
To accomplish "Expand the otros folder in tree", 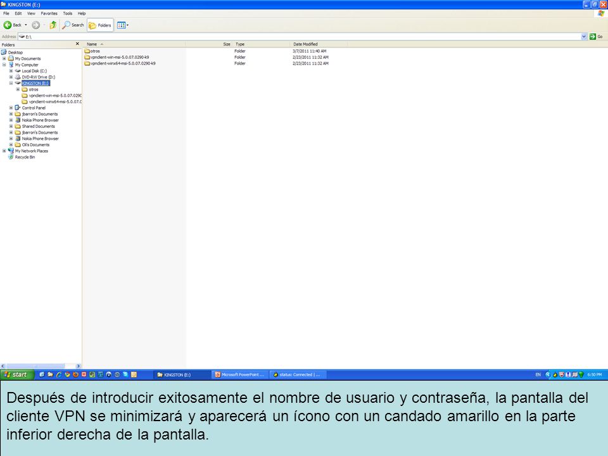I will pos(18,89).
